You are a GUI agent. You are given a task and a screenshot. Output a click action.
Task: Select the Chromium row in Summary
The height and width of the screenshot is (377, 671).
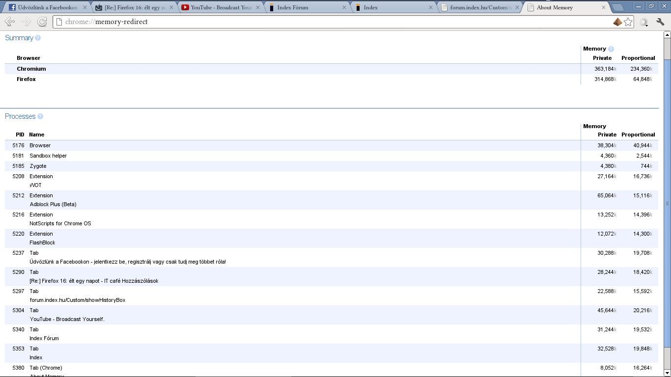pos(332,69)
